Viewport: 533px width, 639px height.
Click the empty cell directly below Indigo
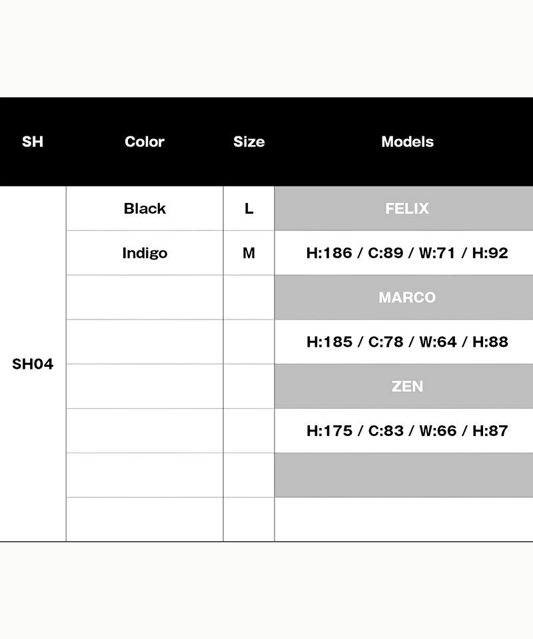tap(145, 298)
